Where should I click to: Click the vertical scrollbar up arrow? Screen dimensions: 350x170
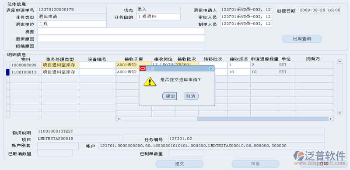(x=339, y=61)
